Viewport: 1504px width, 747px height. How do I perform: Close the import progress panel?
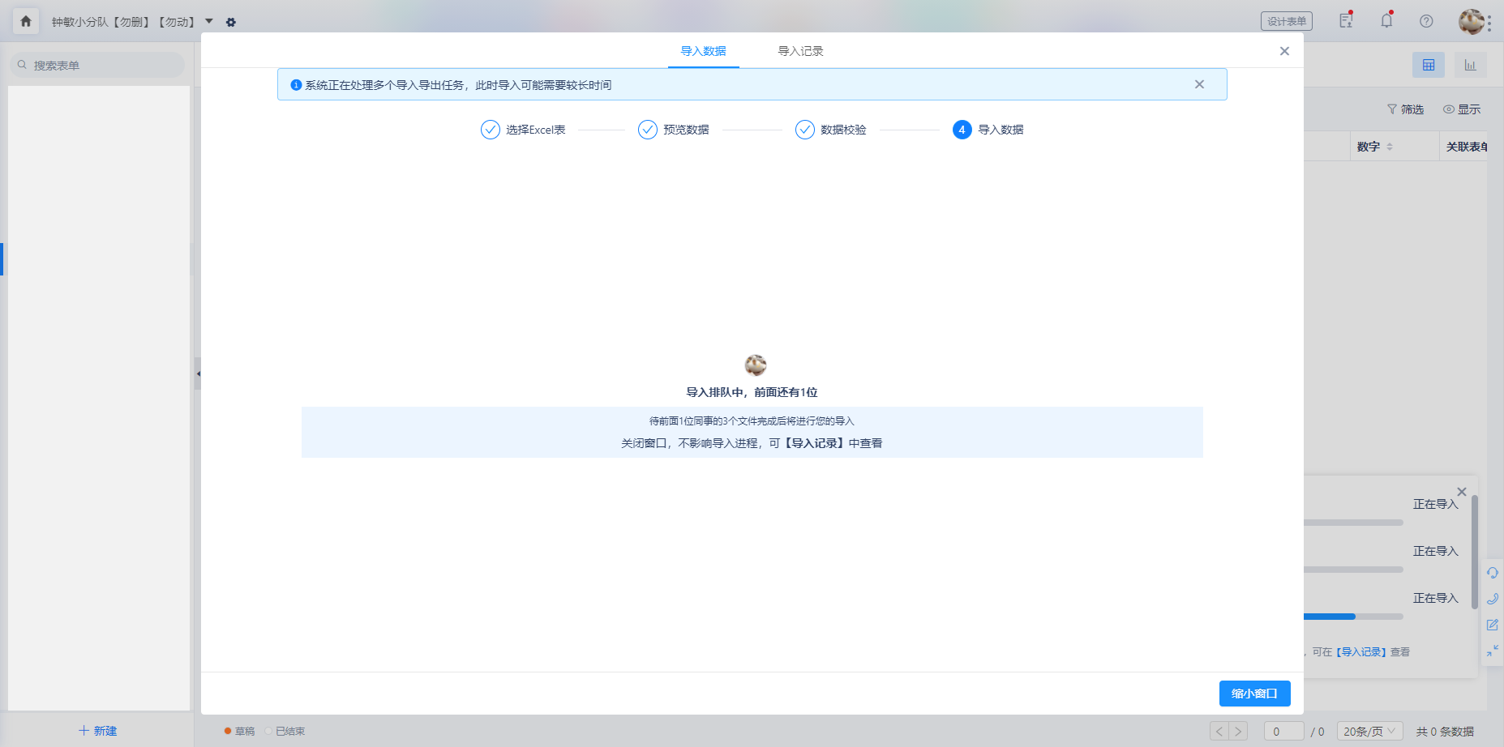tap(1461, 492)
